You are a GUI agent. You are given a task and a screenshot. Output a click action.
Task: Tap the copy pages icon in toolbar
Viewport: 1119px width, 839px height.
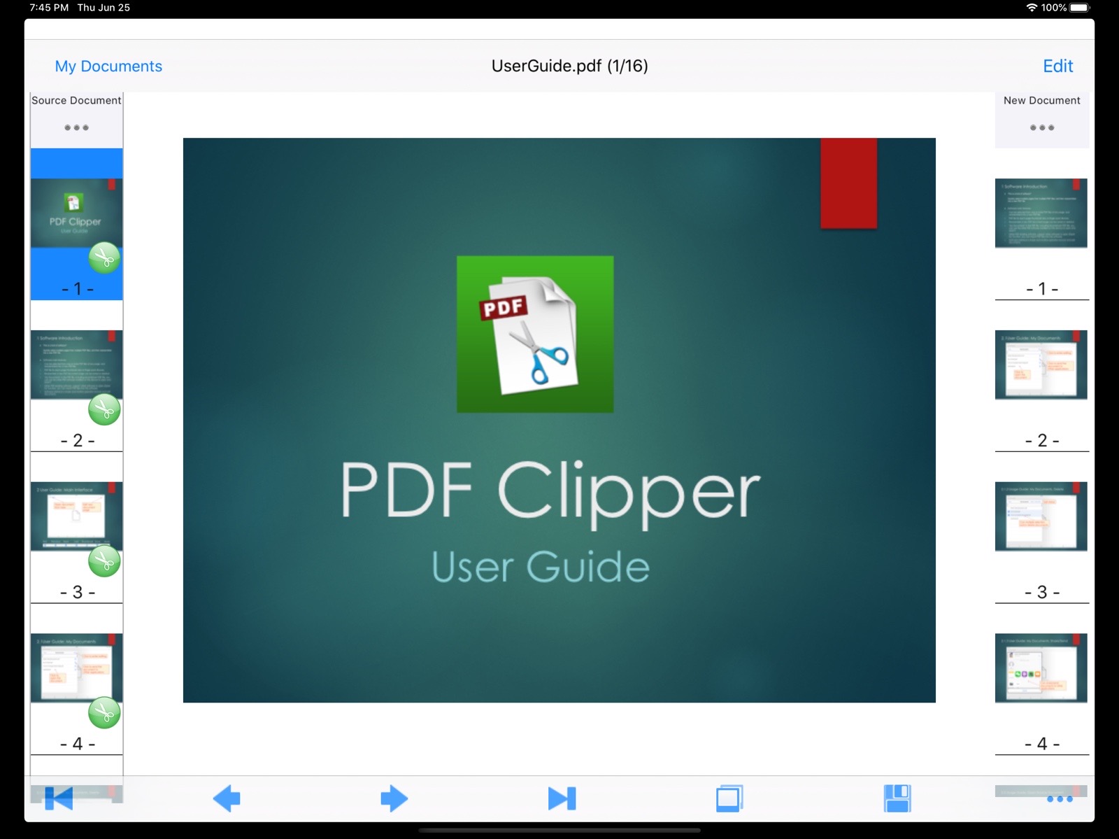[729, 798]
